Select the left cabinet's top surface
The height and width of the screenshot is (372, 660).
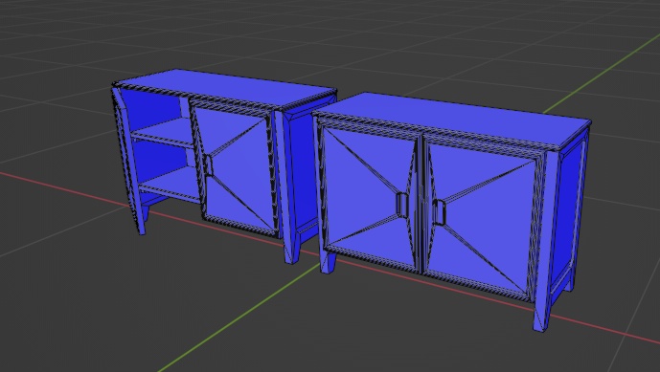pos(225,86)
